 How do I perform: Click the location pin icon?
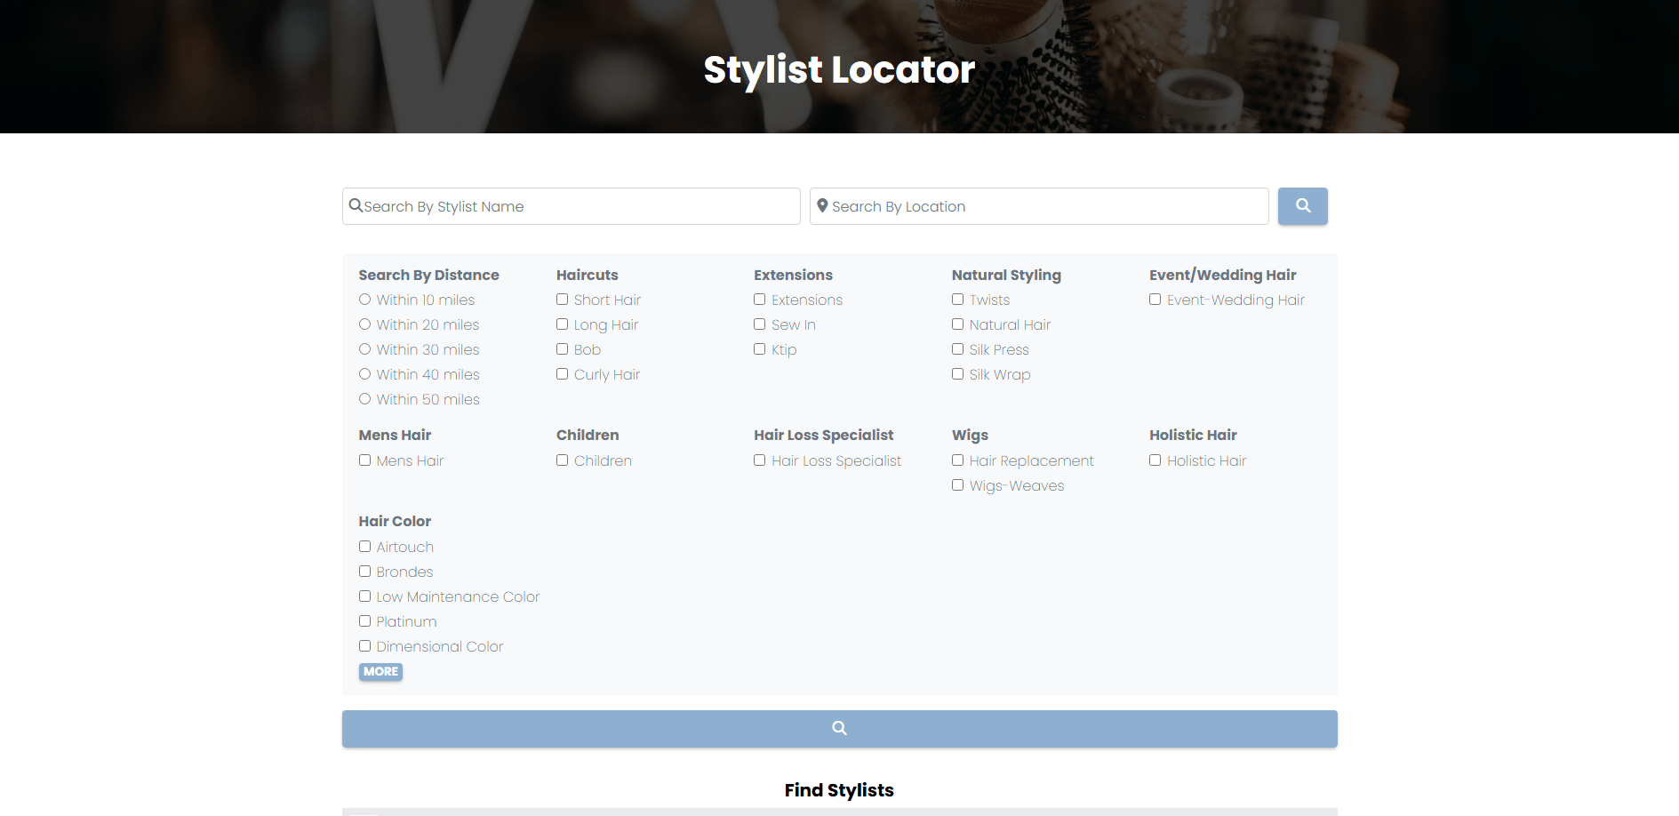[822, 206]
